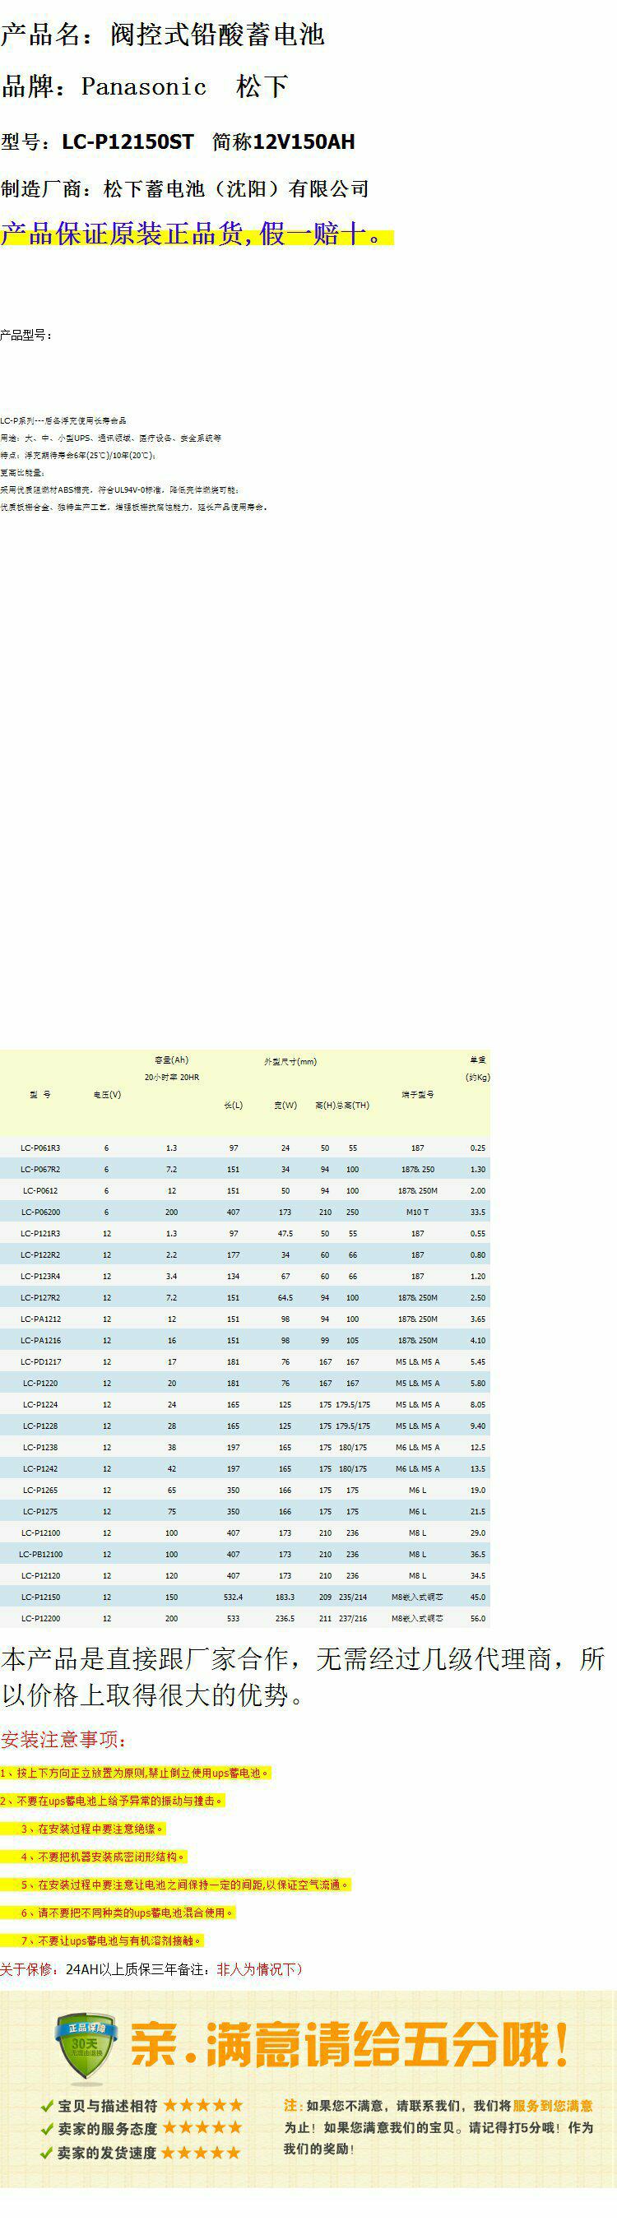This screenshot has height=2235, width=617.
Task: Click the red heading 安装注意事项:
Action: pyautogui.click(x=64, y=1740)
